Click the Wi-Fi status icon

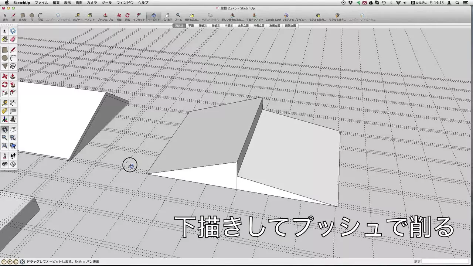(398, 3)
